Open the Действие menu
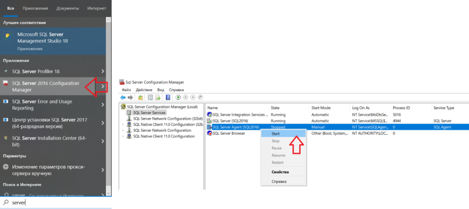The height and width of the screenshot is (209, 469). (x=144, y=90)
